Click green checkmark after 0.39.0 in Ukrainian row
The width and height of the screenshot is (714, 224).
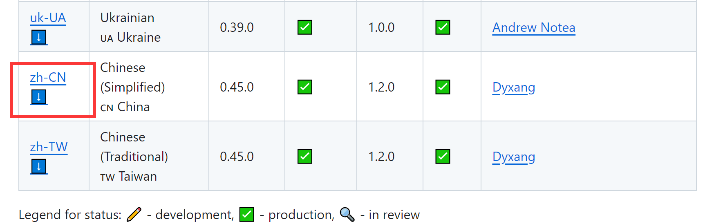[305, 27]
